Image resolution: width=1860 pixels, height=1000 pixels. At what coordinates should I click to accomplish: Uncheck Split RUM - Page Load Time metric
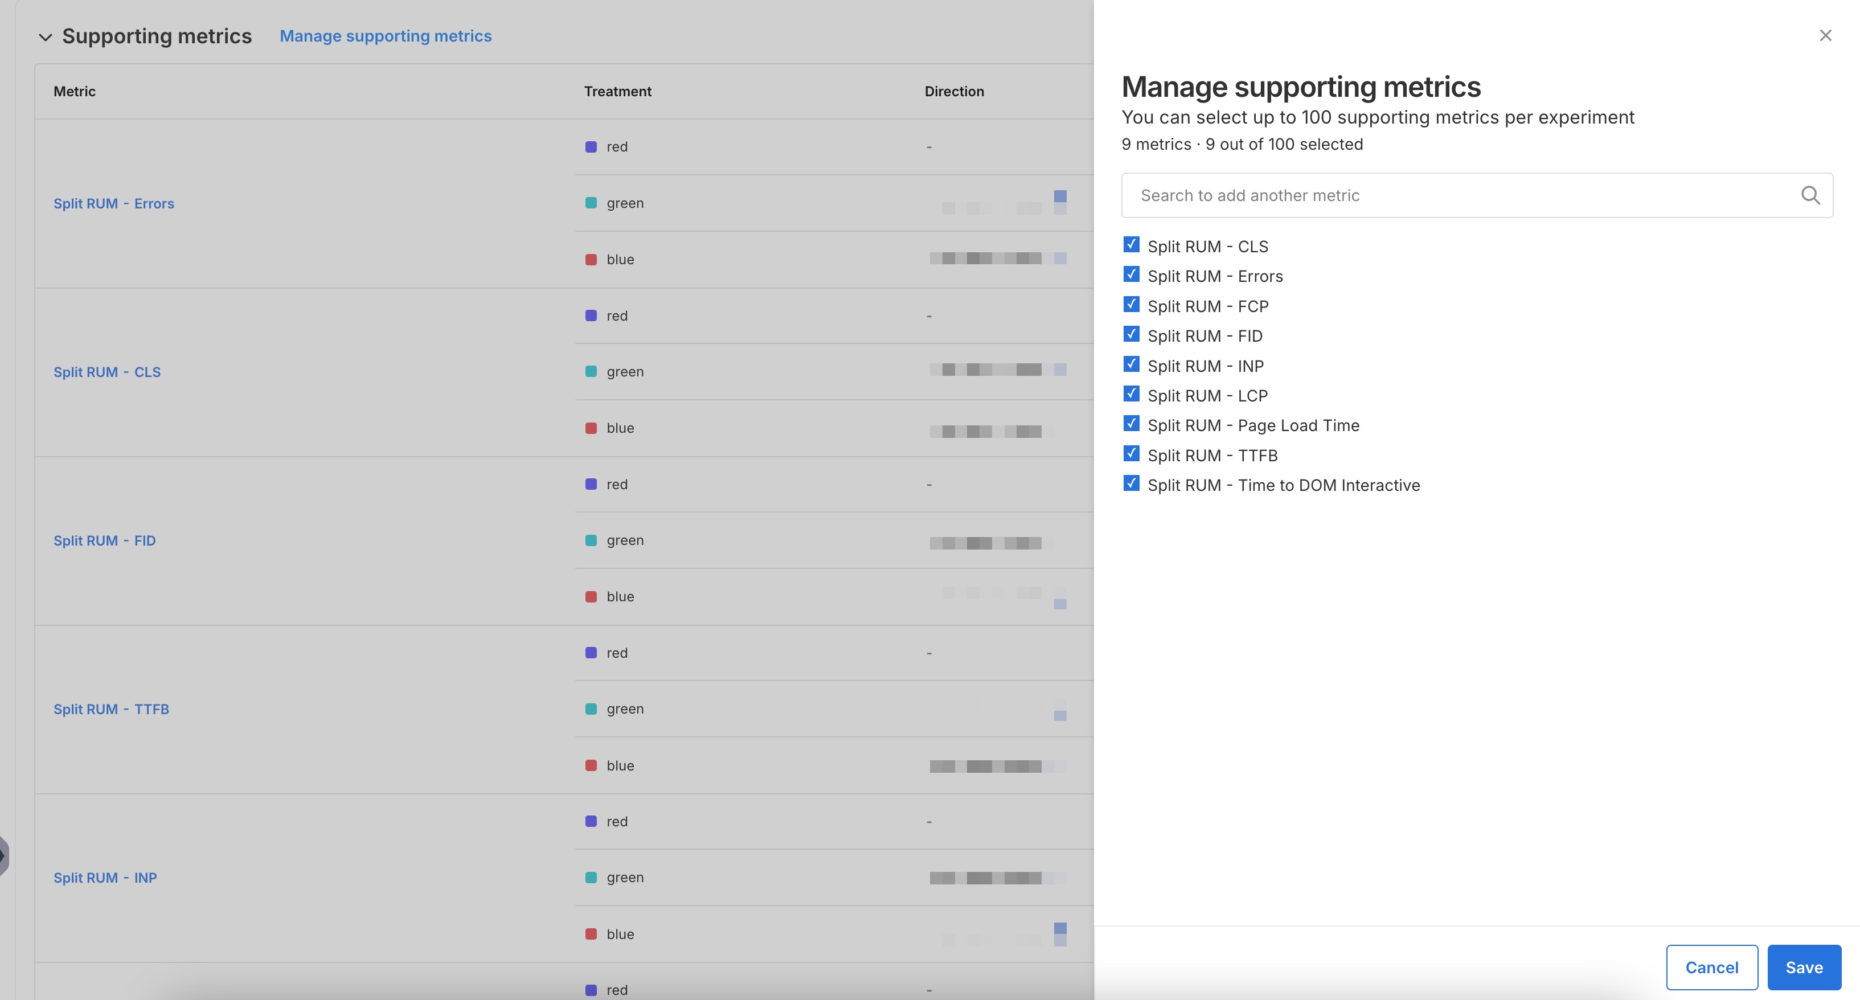pyautogui.click(x=1132, y=423)
